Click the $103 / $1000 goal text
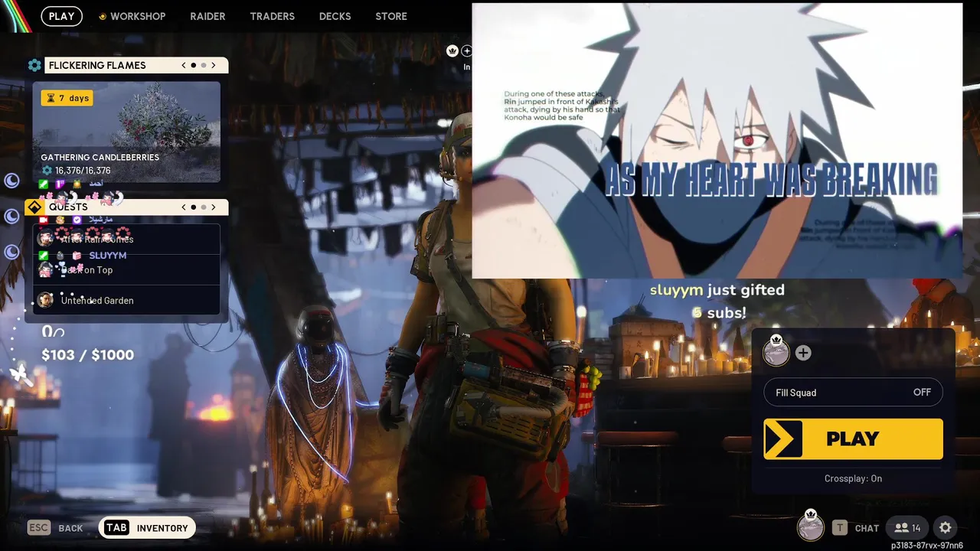Viewport: 980px width, 551px height. 87,354
